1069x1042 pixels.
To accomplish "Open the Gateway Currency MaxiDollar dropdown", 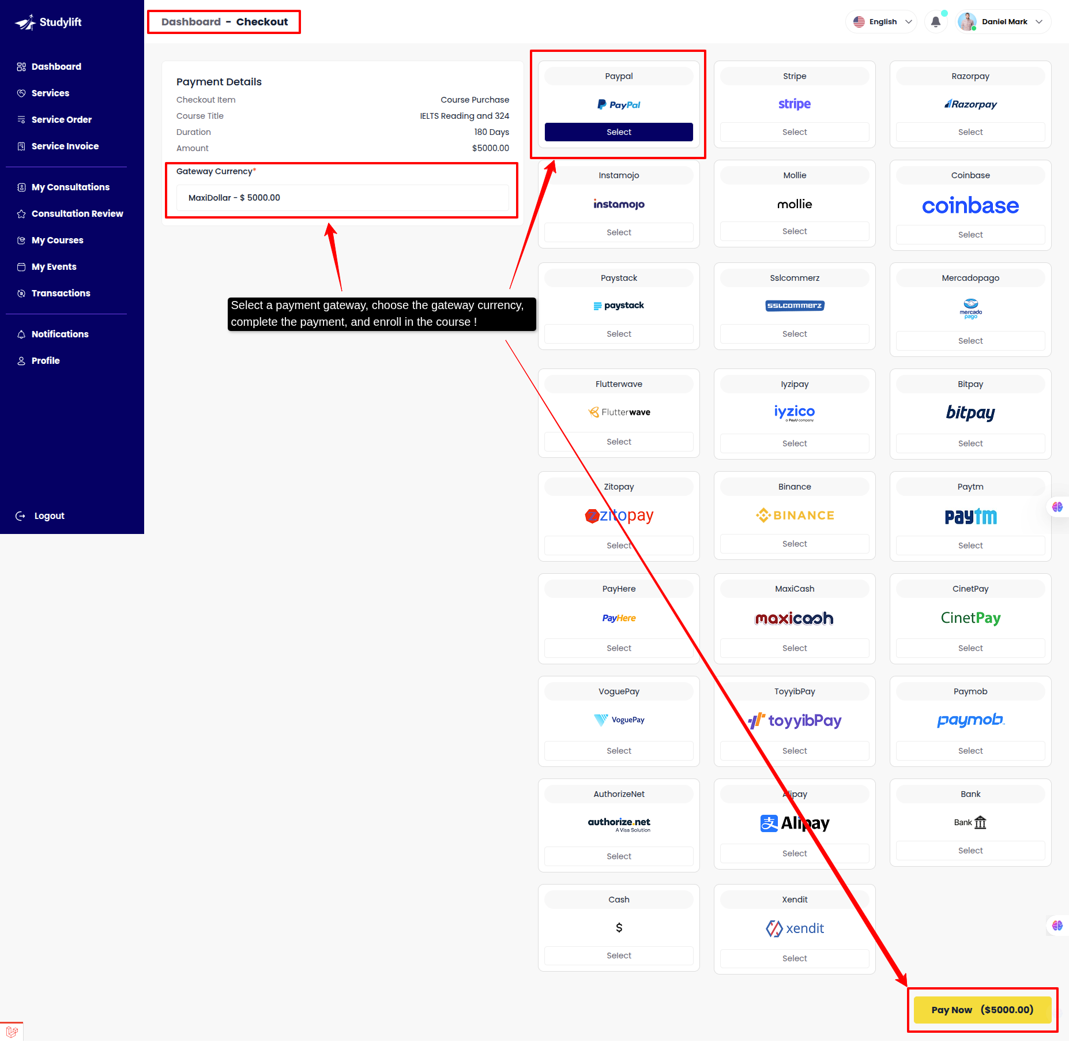I will (342, 198).
